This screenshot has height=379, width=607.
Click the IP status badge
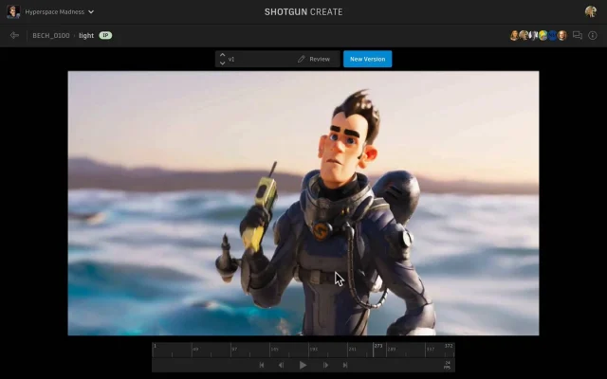pyautogui.click(x=105, y=36)
